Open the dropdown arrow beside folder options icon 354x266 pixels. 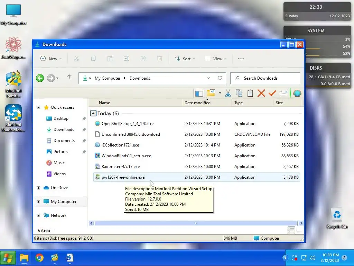coord(220,93)
